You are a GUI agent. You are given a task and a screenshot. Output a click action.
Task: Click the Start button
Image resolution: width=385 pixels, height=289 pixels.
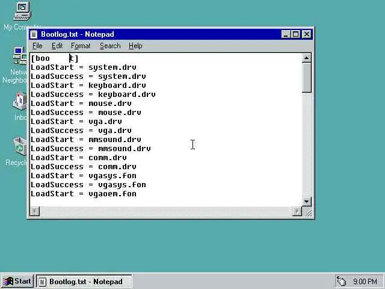tap(17, 281)
